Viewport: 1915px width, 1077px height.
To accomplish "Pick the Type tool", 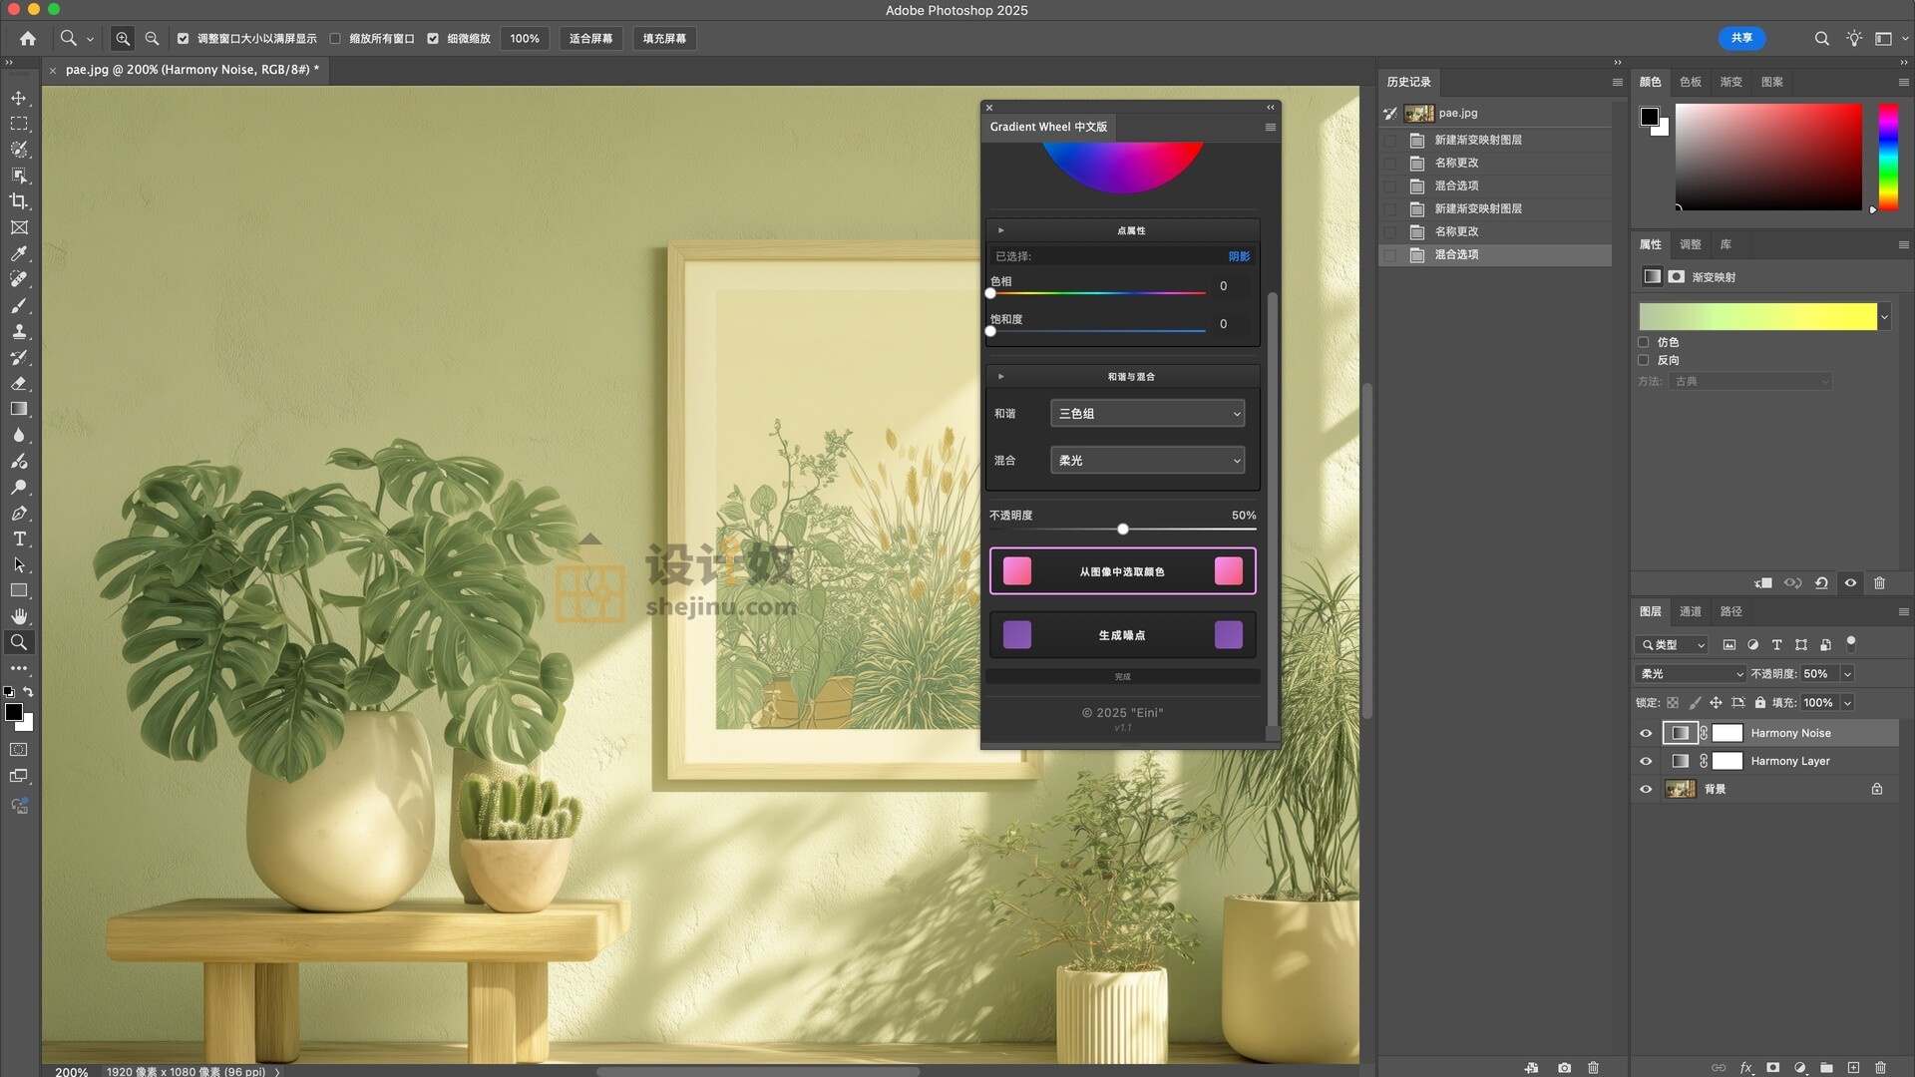I will point(19,538).
